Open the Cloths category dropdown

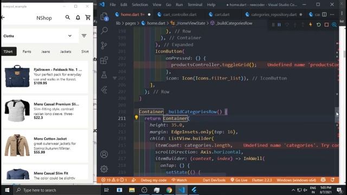(x=40, y=36)
